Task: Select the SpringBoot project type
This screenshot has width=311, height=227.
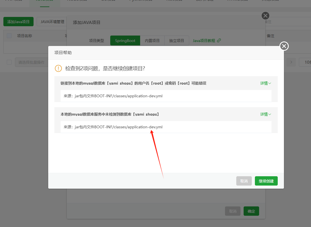Action: point(125,40)
